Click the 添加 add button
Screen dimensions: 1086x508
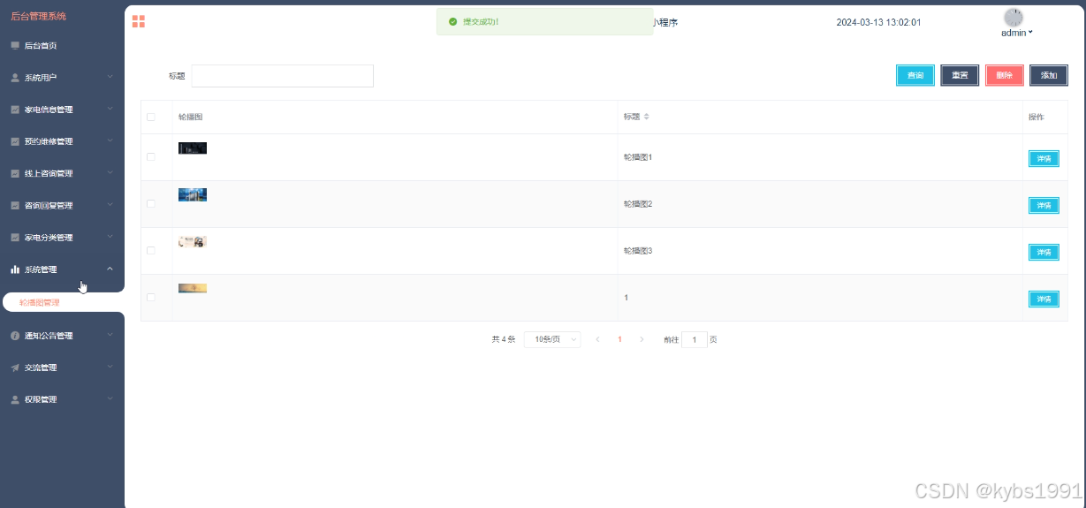click(1049, 76)
